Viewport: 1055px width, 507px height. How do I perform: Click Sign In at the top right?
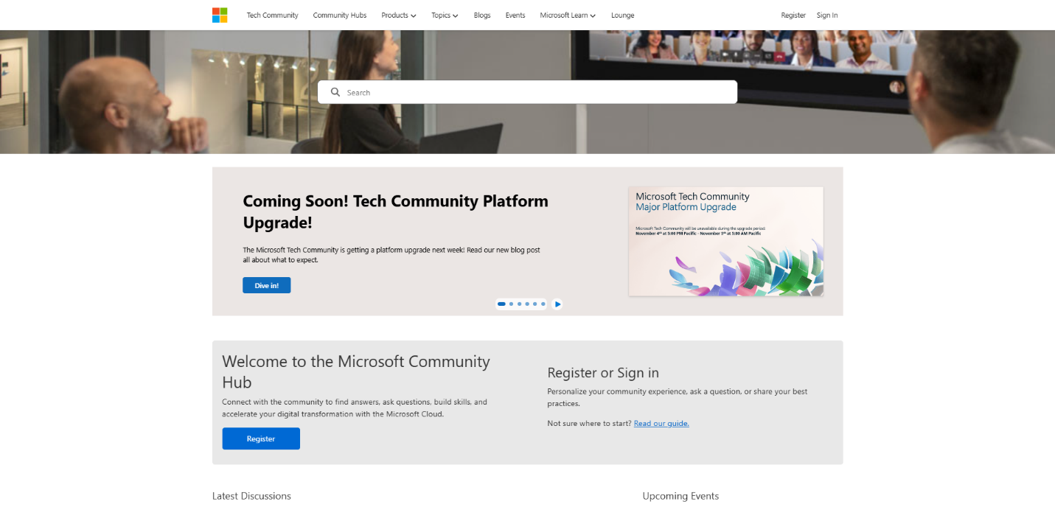pos(826,15)
